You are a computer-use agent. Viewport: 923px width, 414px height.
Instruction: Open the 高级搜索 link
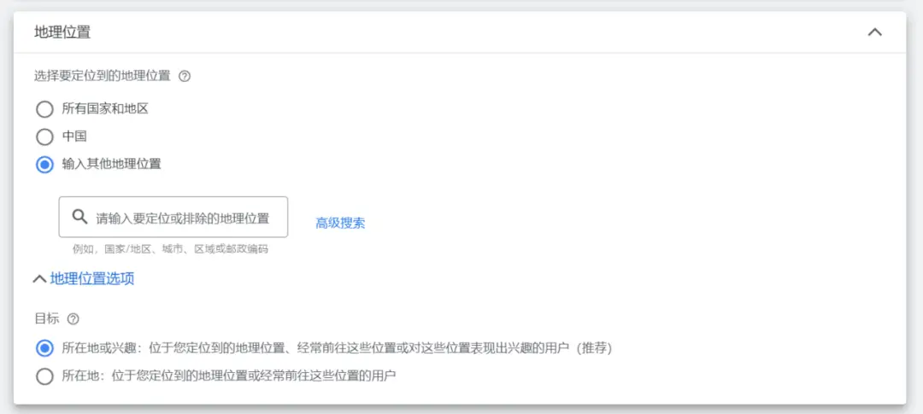(x=340, y=223)
